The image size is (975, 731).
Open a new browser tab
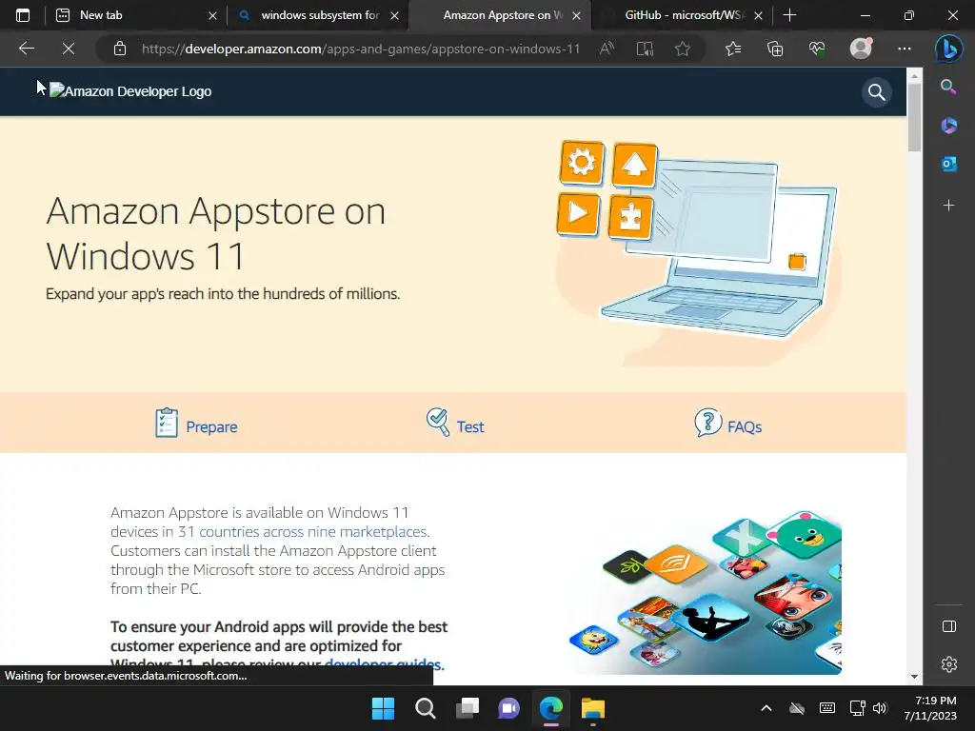[789, 15]
